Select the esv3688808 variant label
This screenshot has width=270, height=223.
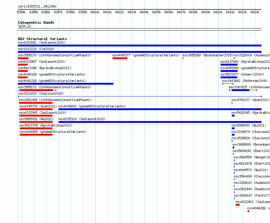251,144
